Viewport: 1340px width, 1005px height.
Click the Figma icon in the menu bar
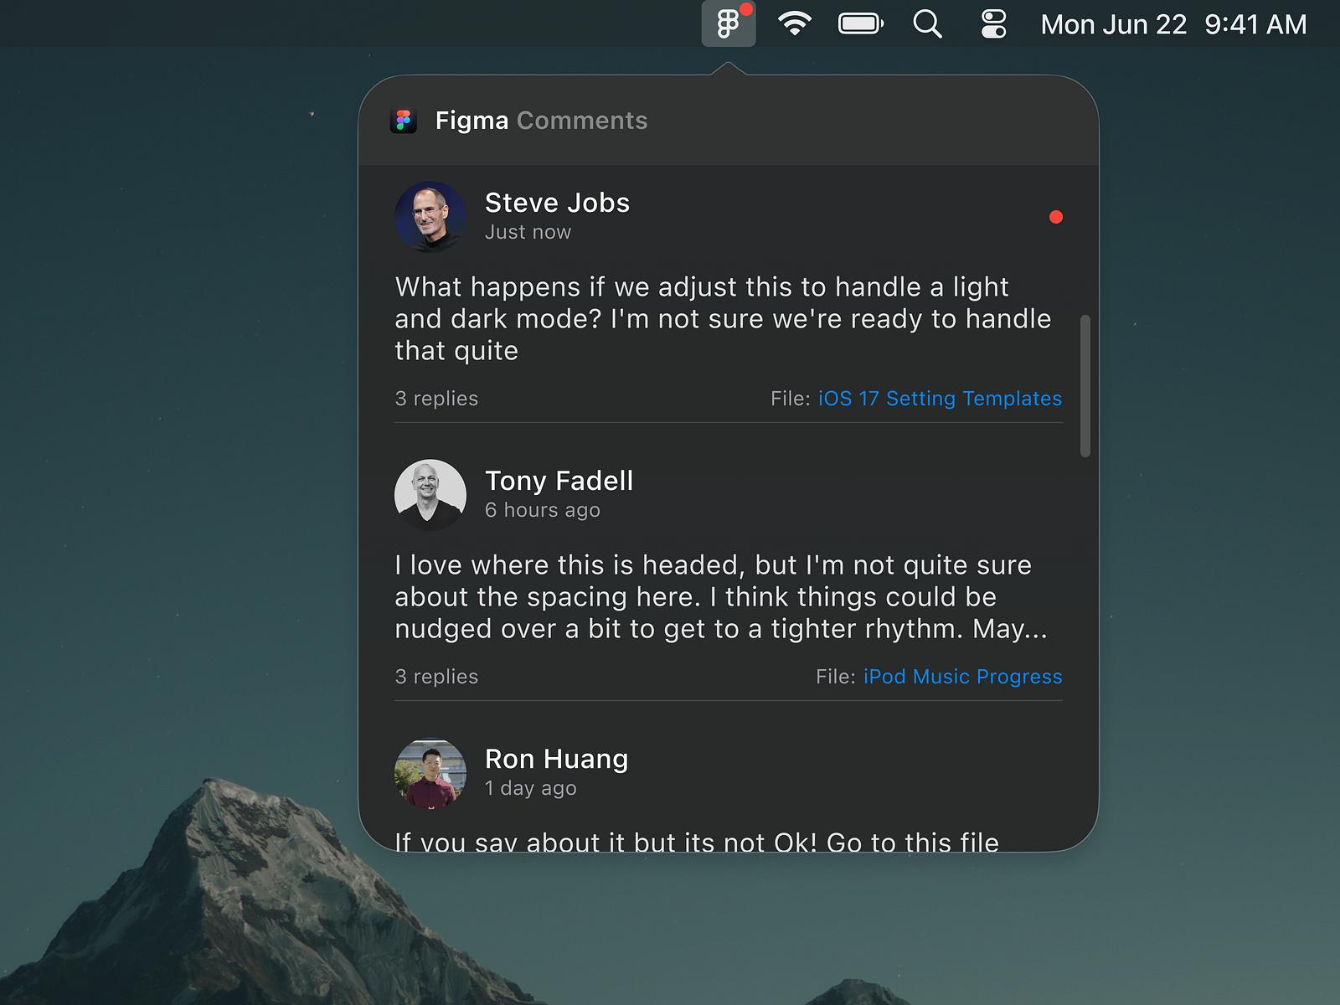point(728,24)
